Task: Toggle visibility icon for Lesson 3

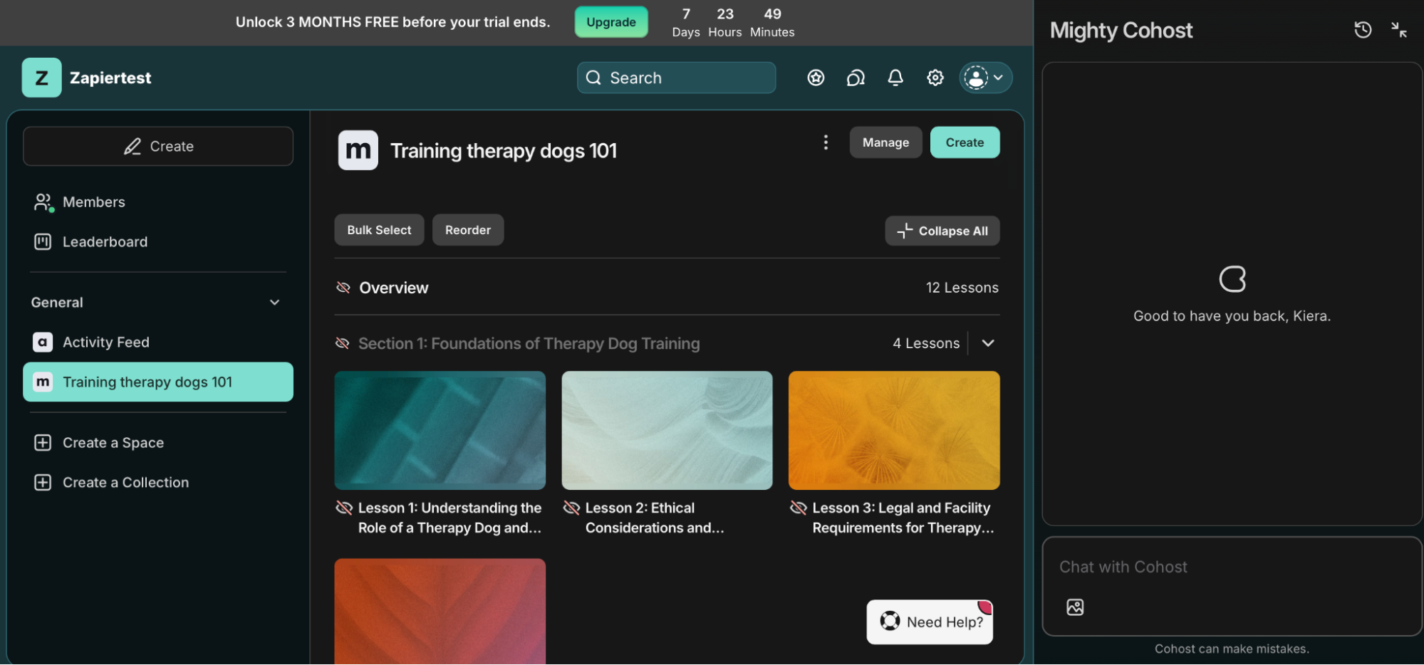Action: 799,508
